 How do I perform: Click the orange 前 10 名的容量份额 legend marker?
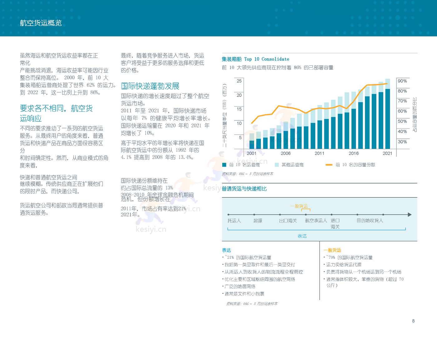point(329,165)
